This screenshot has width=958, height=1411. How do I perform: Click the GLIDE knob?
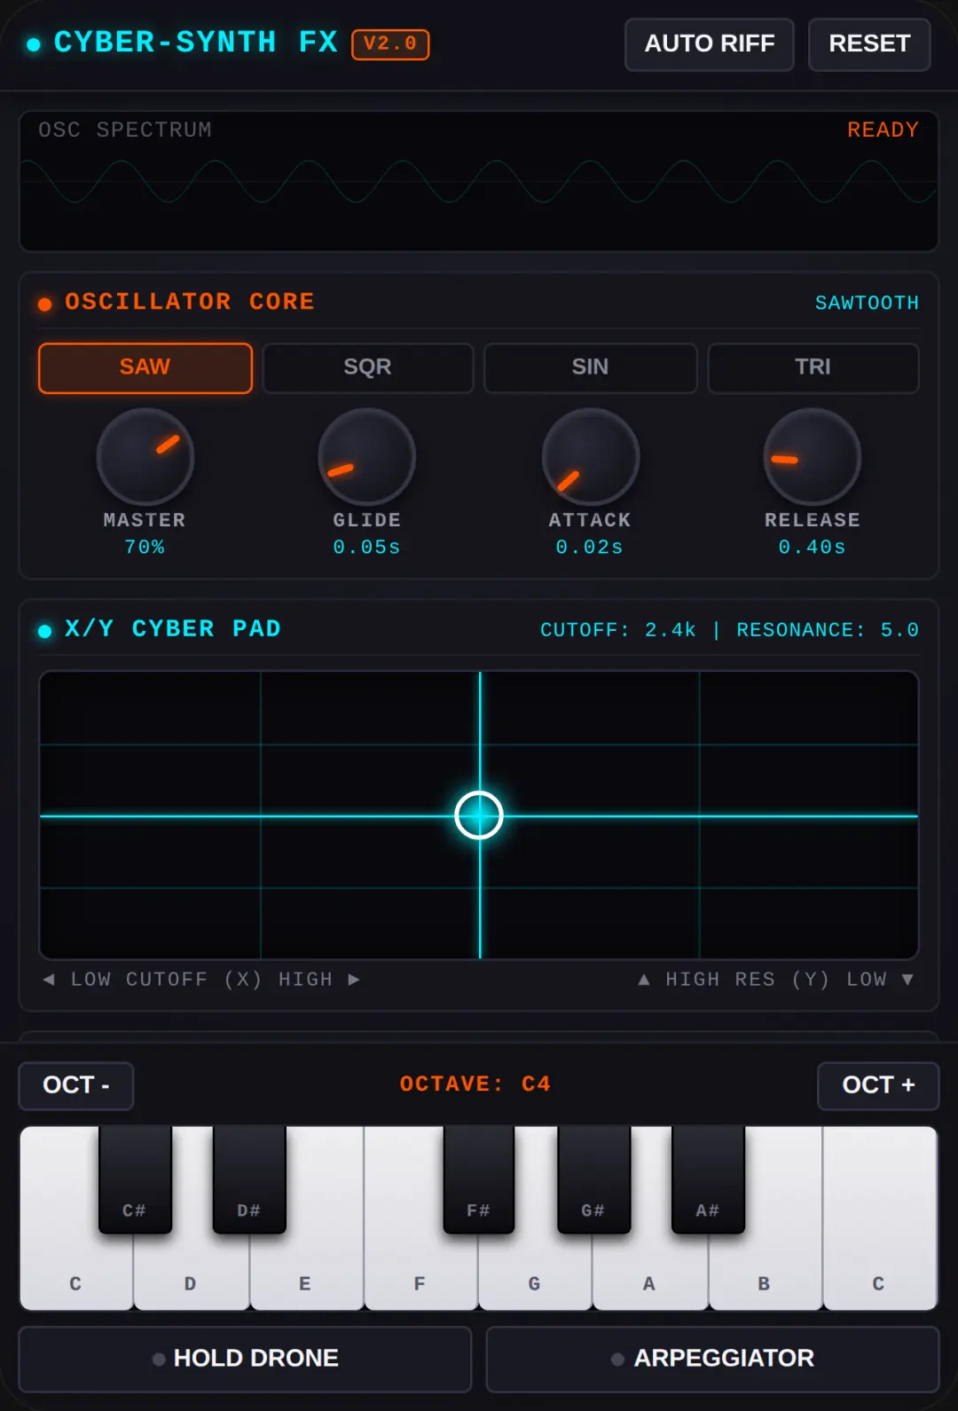tap(367, 456)
